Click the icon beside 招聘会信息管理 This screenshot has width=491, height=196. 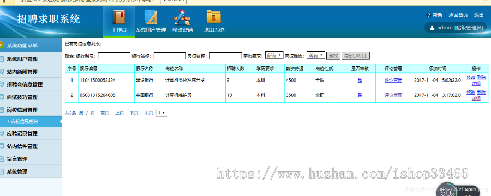point(2,84)
